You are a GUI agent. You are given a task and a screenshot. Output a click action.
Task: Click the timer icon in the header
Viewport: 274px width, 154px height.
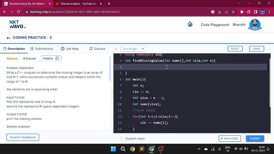190,24
